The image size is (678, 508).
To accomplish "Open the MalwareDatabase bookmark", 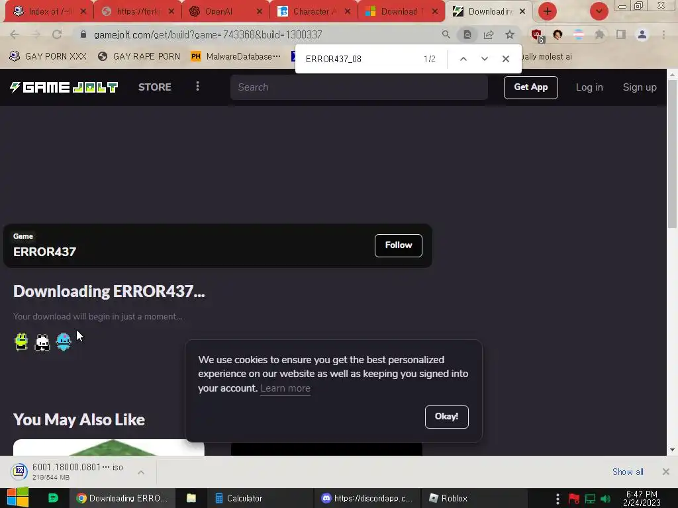I will click(x=236, y=57).
